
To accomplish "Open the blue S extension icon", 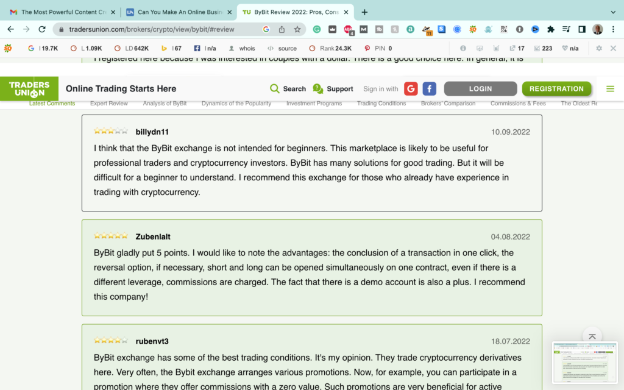I will 442,29.
